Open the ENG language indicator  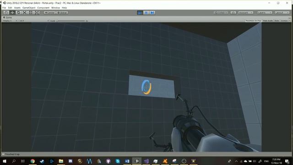pos(266,161)
